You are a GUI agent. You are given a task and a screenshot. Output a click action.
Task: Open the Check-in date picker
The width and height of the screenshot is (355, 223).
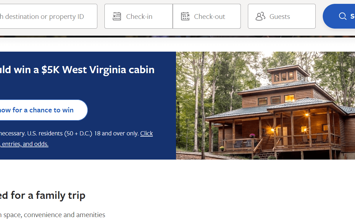[x=139, y=16]
